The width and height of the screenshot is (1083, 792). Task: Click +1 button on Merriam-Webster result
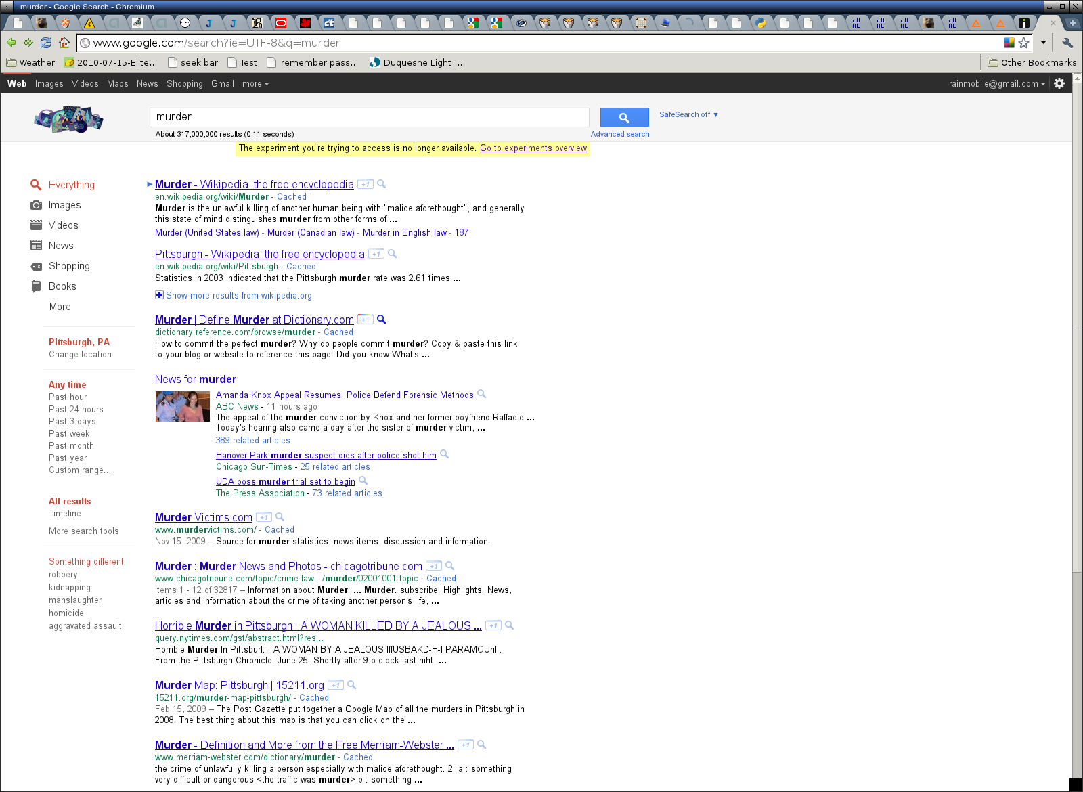(466, 745)
